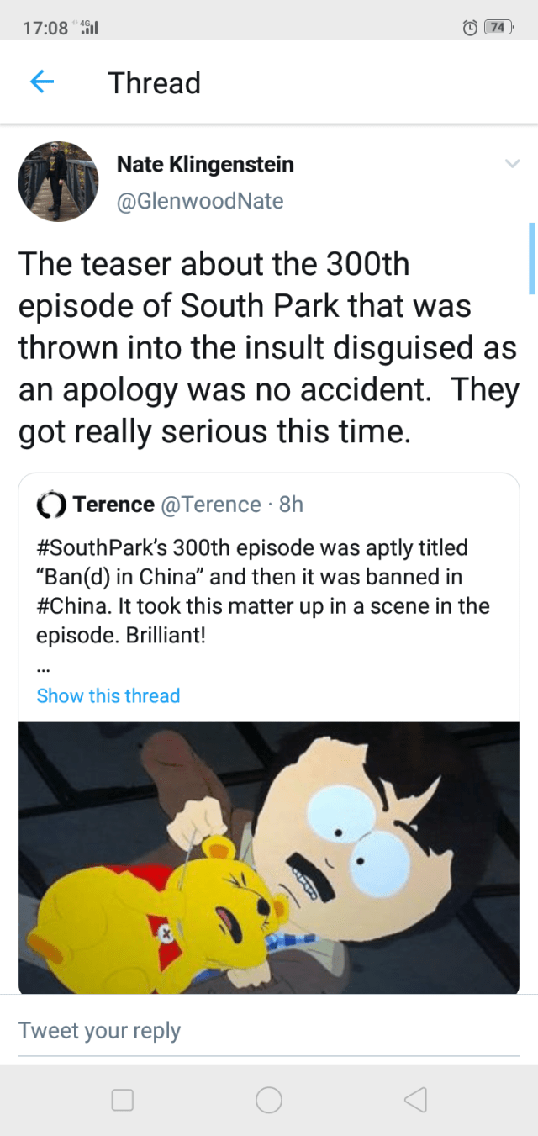Open Nate Klingenstein's profile picture
538x1136 pixels.
point(58,182)
